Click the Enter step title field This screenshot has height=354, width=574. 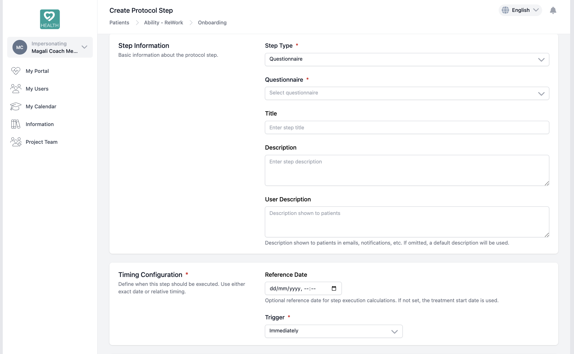coord(407,127)
